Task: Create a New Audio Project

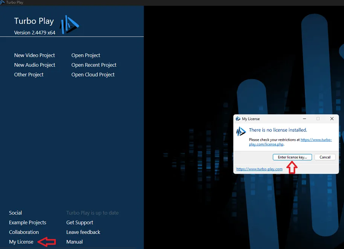Action: tap(35, 65)
